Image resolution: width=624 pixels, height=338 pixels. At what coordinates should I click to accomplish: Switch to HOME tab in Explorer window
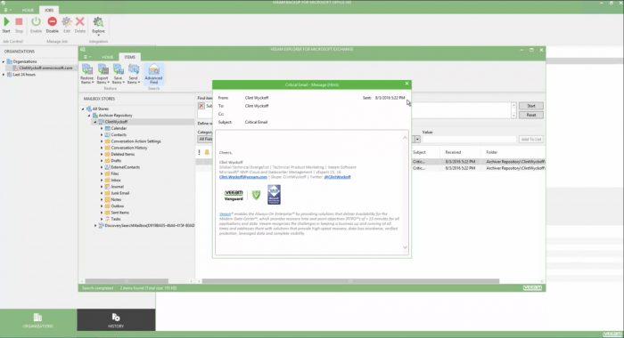[108, 57]
